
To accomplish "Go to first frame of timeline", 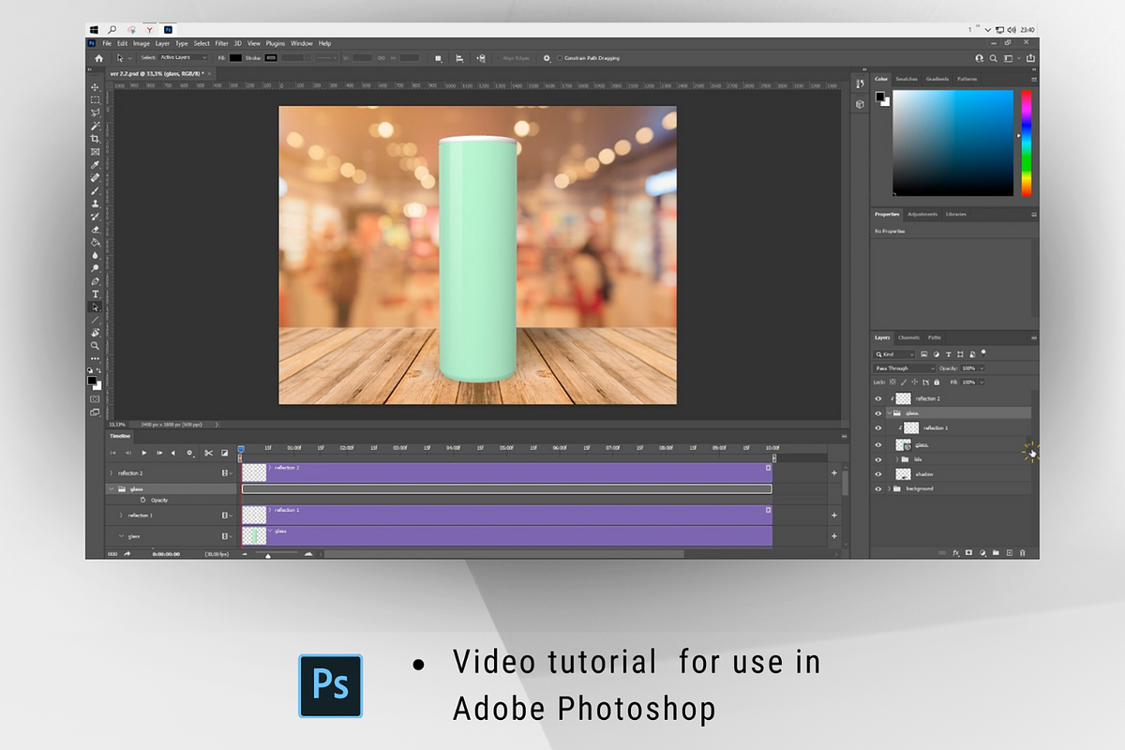I will point(112,453).
